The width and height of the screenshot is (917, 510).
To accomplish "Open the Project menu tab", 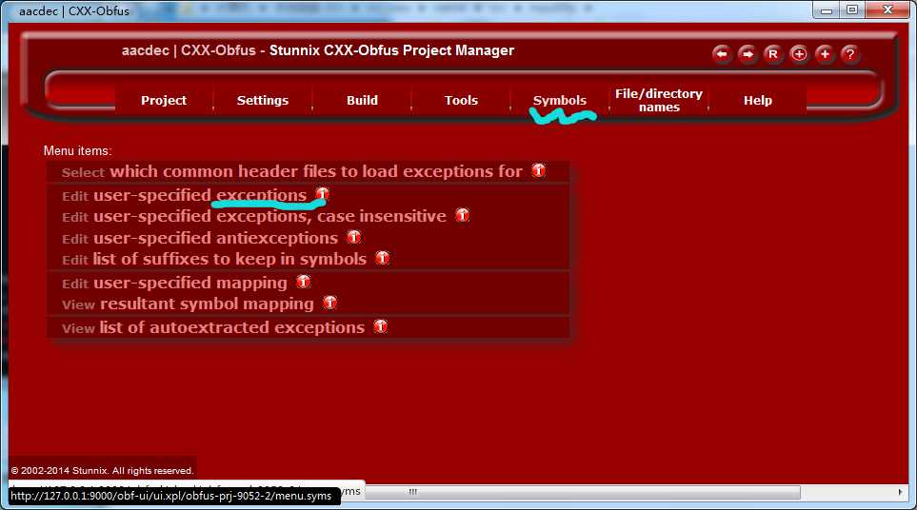I will 164,100.
